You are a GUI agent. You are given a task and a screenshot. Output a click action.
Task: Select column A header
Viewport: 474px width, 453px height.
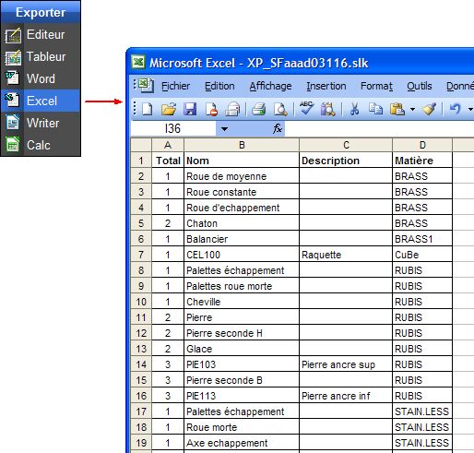coord(168,145)
